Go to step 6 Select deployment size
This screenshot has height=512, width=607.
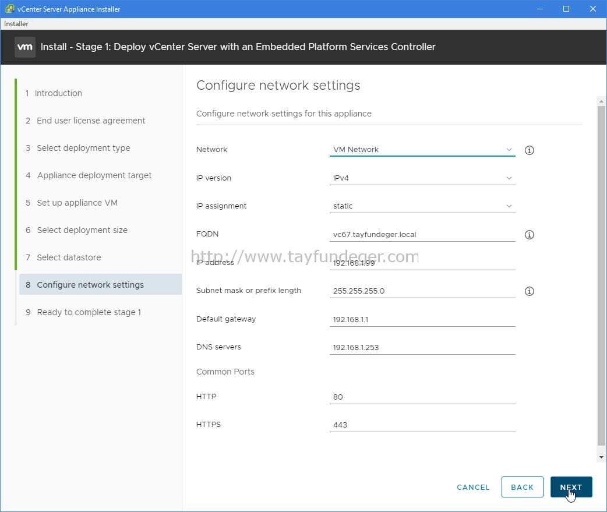coord(76,230)
